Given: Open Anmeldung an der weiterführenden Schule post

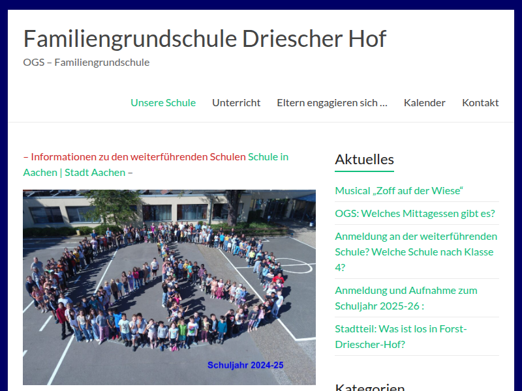Looking at the screenshot, I should click(416, 252).
